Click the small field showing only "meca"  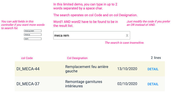click(x=33, y=35)
